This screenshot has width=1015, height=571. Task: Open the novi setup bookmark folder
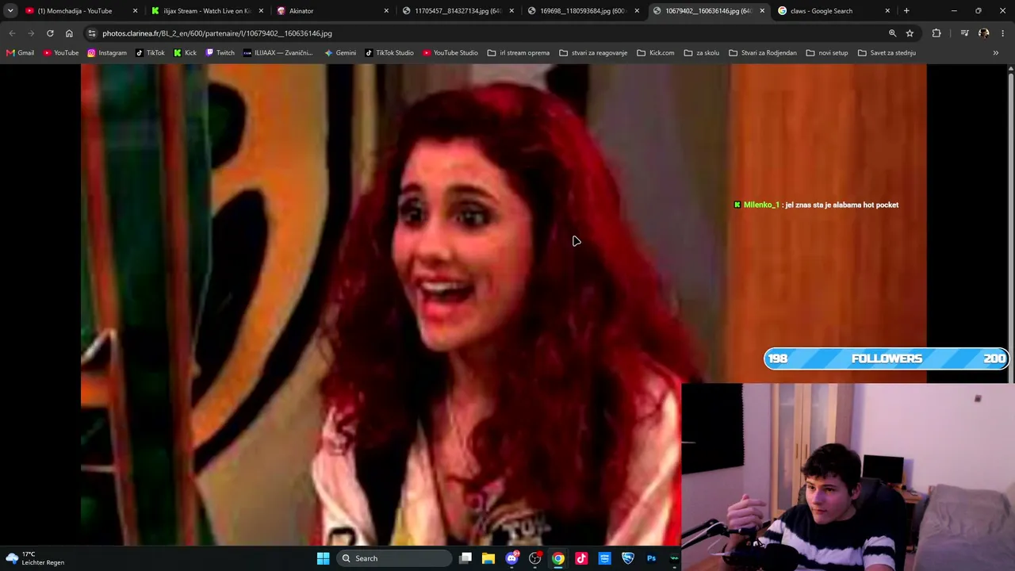tap(826, 53)
